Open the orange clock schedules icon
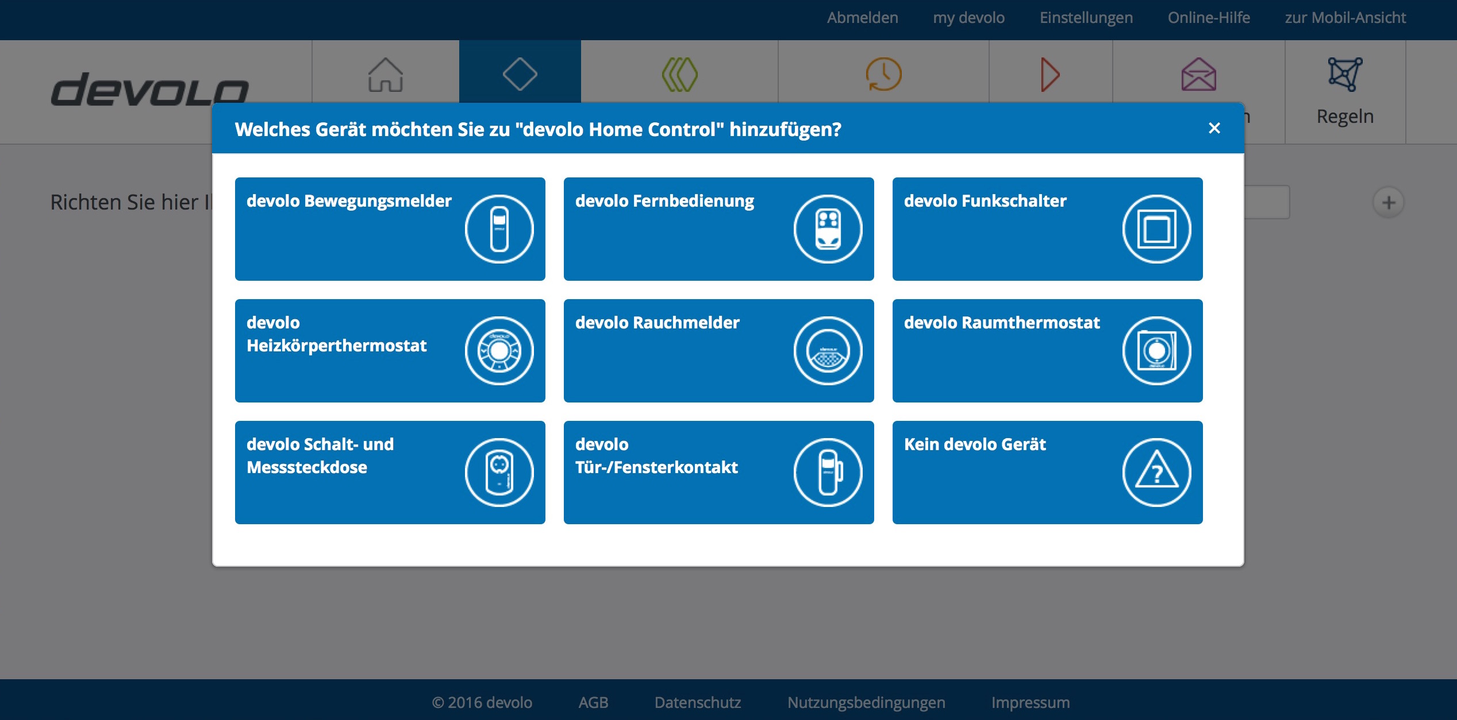Viewport: 1457px width, 720px height. click(883, 74)
